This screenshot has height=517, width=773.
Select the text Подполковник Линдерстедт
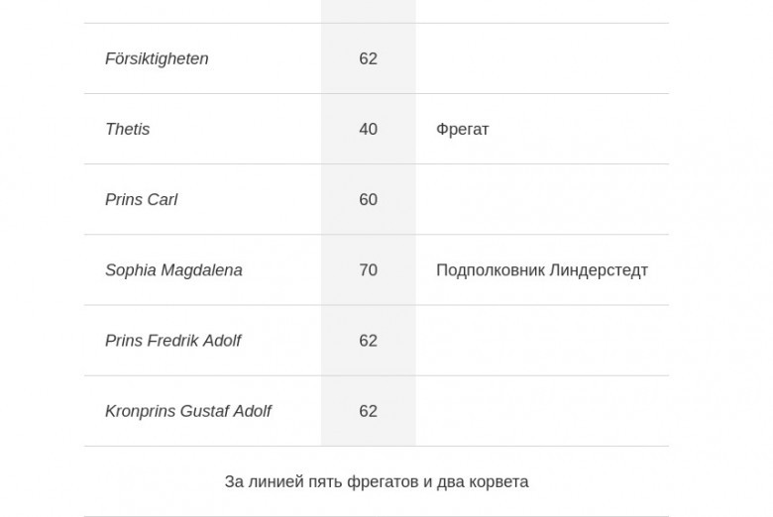click(x=542, y=270)
